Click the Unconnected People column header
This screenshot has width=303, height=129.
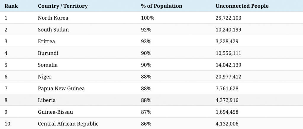coord(242,6)
